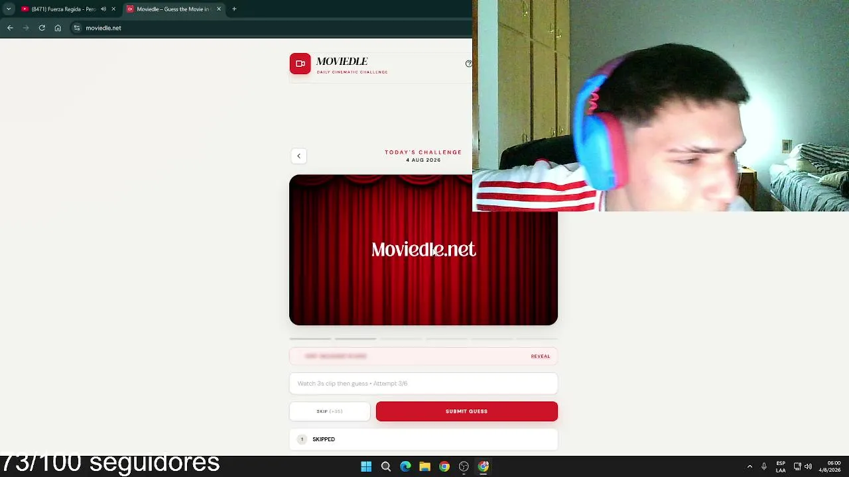Switch to the active Chrome profile taskbar icon
The image size is (849, 477).
point(484,466)
